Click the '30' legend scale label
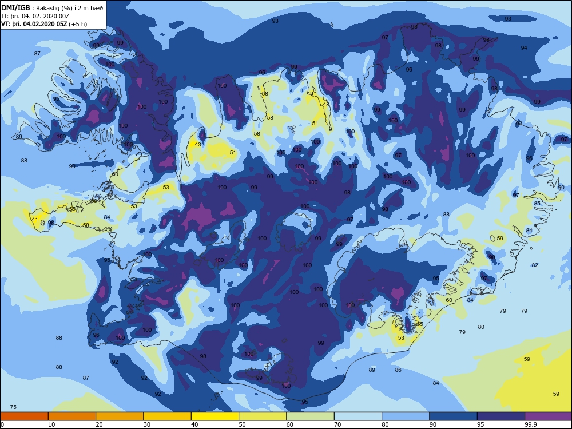Screen dimensions: 572x429 pos(147,424)
